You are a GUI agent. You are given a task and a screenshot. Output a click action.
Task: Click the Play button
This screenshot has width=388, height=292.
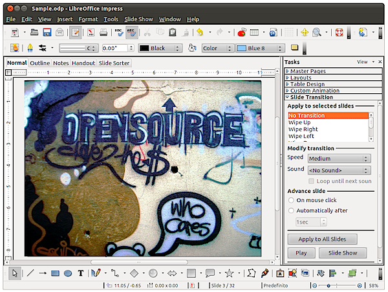(x=301, y=253)
